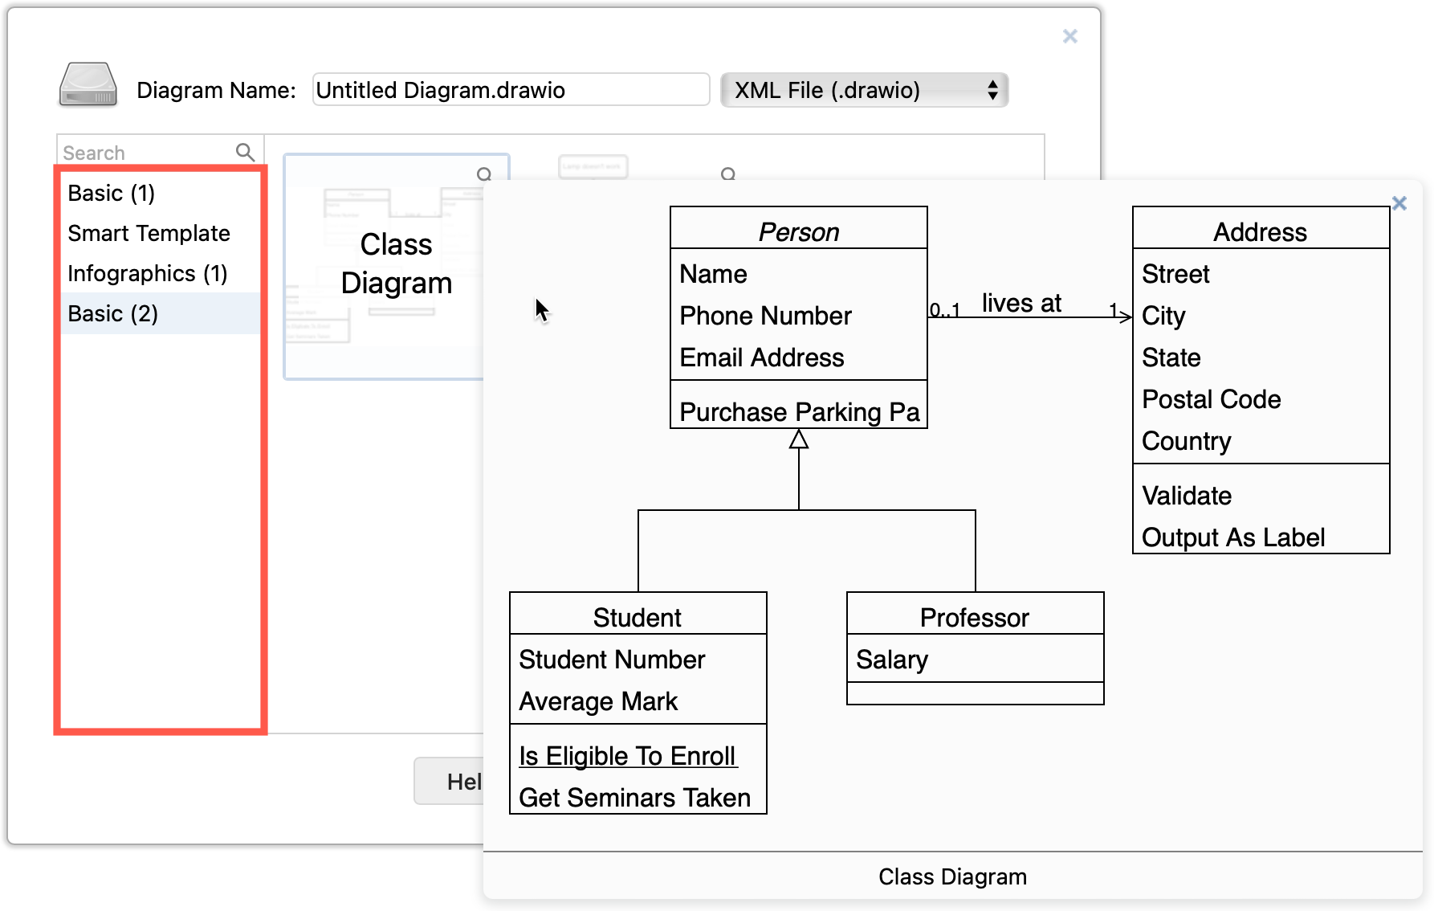
Task: Click the rightmost template preview magnifier icon
Action: 727,173
